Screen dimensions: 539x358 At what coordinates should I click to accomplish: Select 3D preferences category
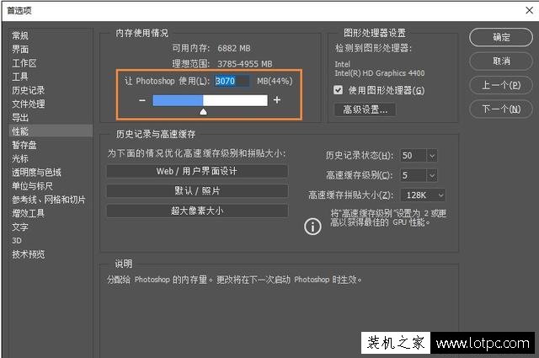17,241
